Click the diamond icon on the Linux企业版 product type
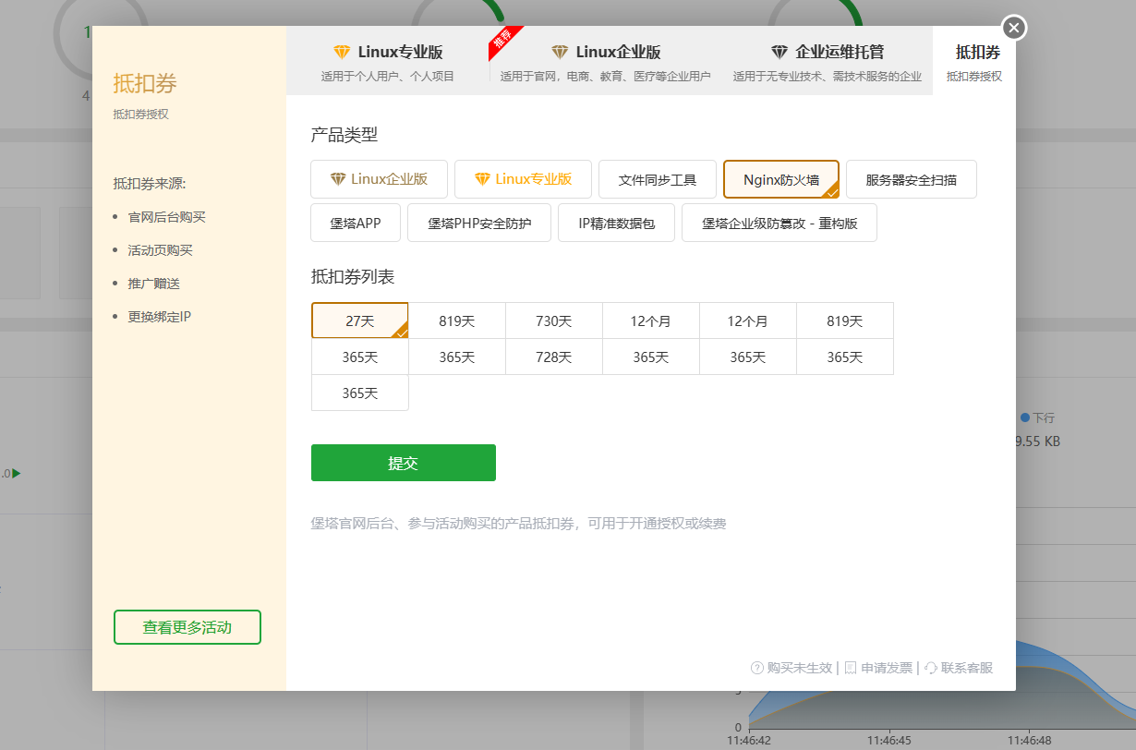The width and height of the screenshot is (1136, 750). point(338,179)
